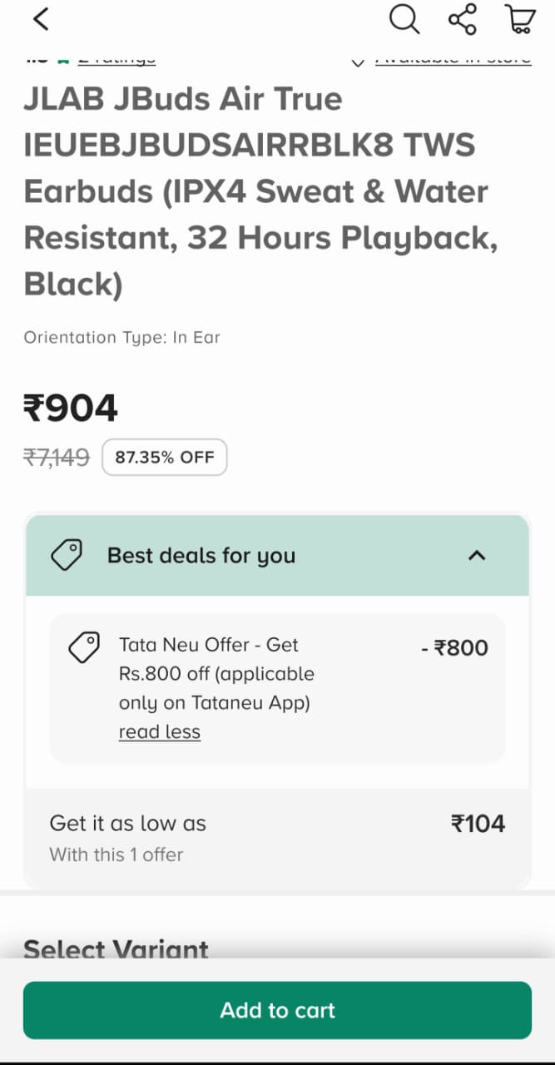Tap the With this 1 offer text
The height and width of the screenshot is (1065, 555).
(116, 854)
